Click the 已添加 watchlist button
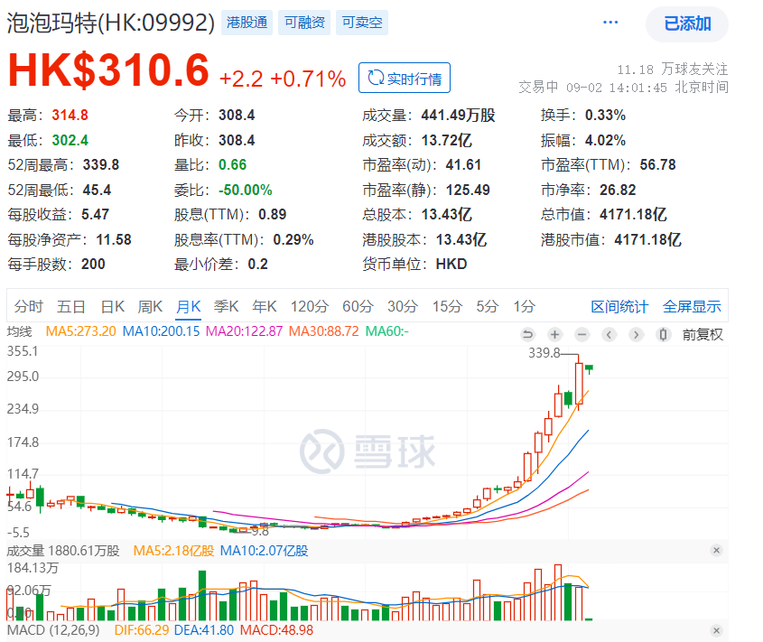Screen dimensions: 763x642 tap(687, 23)
